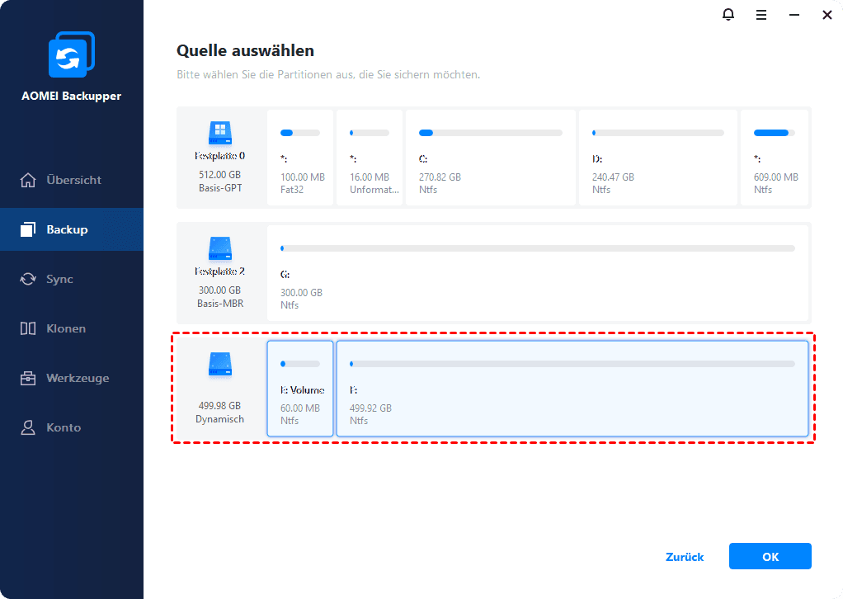The height and width of the screenshot is (599, 843).
Task: Click the Sync arrows icon
Action: (x=28, y=279)
